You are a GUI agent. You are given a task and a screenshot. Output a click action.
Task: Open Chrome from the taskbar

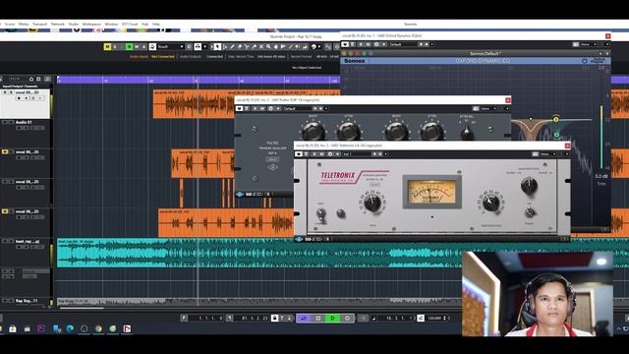[x=98, y=328]
